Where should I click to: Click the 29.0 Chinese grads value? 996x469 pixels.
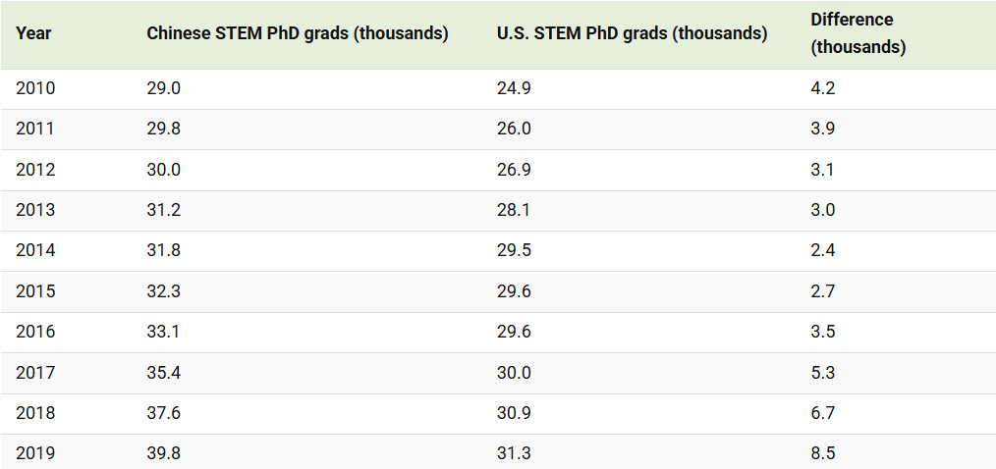(164, 88)
